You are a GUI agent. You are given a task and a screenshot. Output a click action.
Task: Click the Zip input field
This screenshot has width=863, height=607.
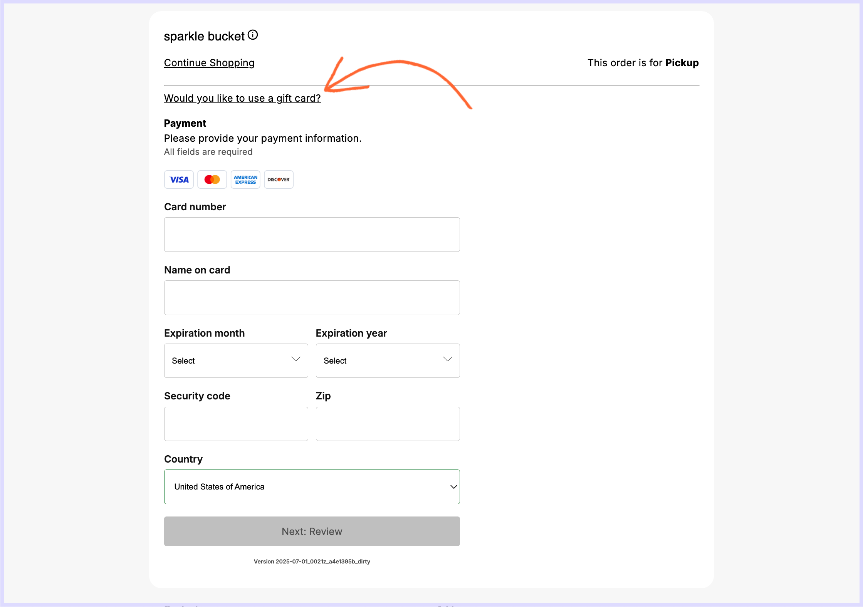click(x=388, y=424)
